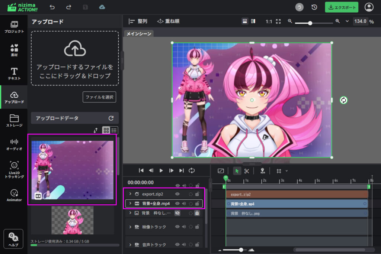Refresh the アップロードデータ list
This screenshot has width=381, height=254.
(111, 118)
